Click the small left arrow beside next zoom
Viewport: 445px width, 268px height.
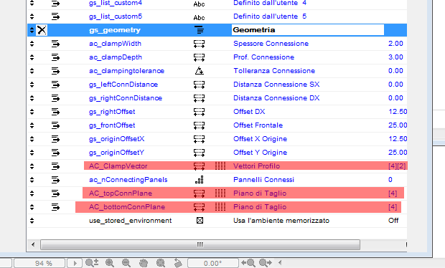coord(280,263)
